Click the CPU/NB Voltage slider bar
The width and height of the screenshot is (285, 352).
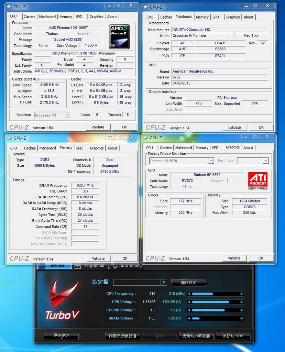[215, 310]
